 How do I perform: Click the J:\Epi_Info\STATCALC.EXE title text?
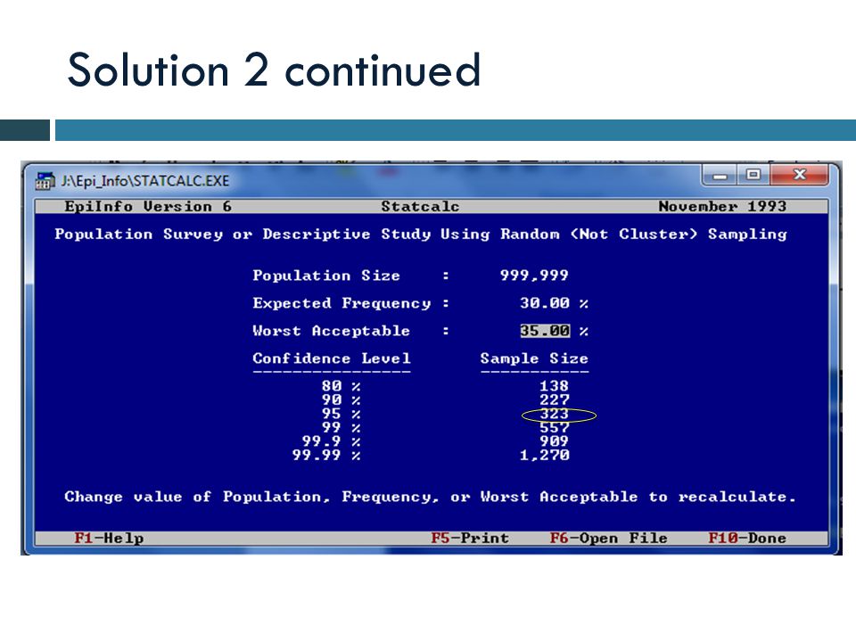[144, 181]
